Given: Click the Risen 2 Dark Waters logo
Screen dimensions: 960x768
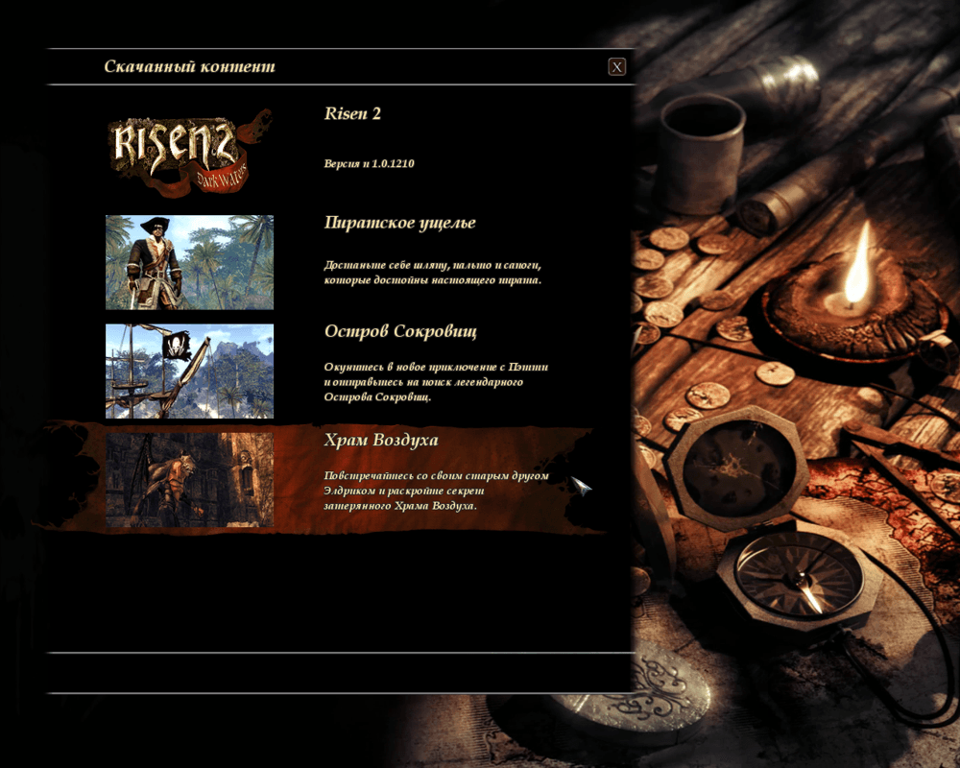Looking at the screenshot, I should click(x=189, y=152).
